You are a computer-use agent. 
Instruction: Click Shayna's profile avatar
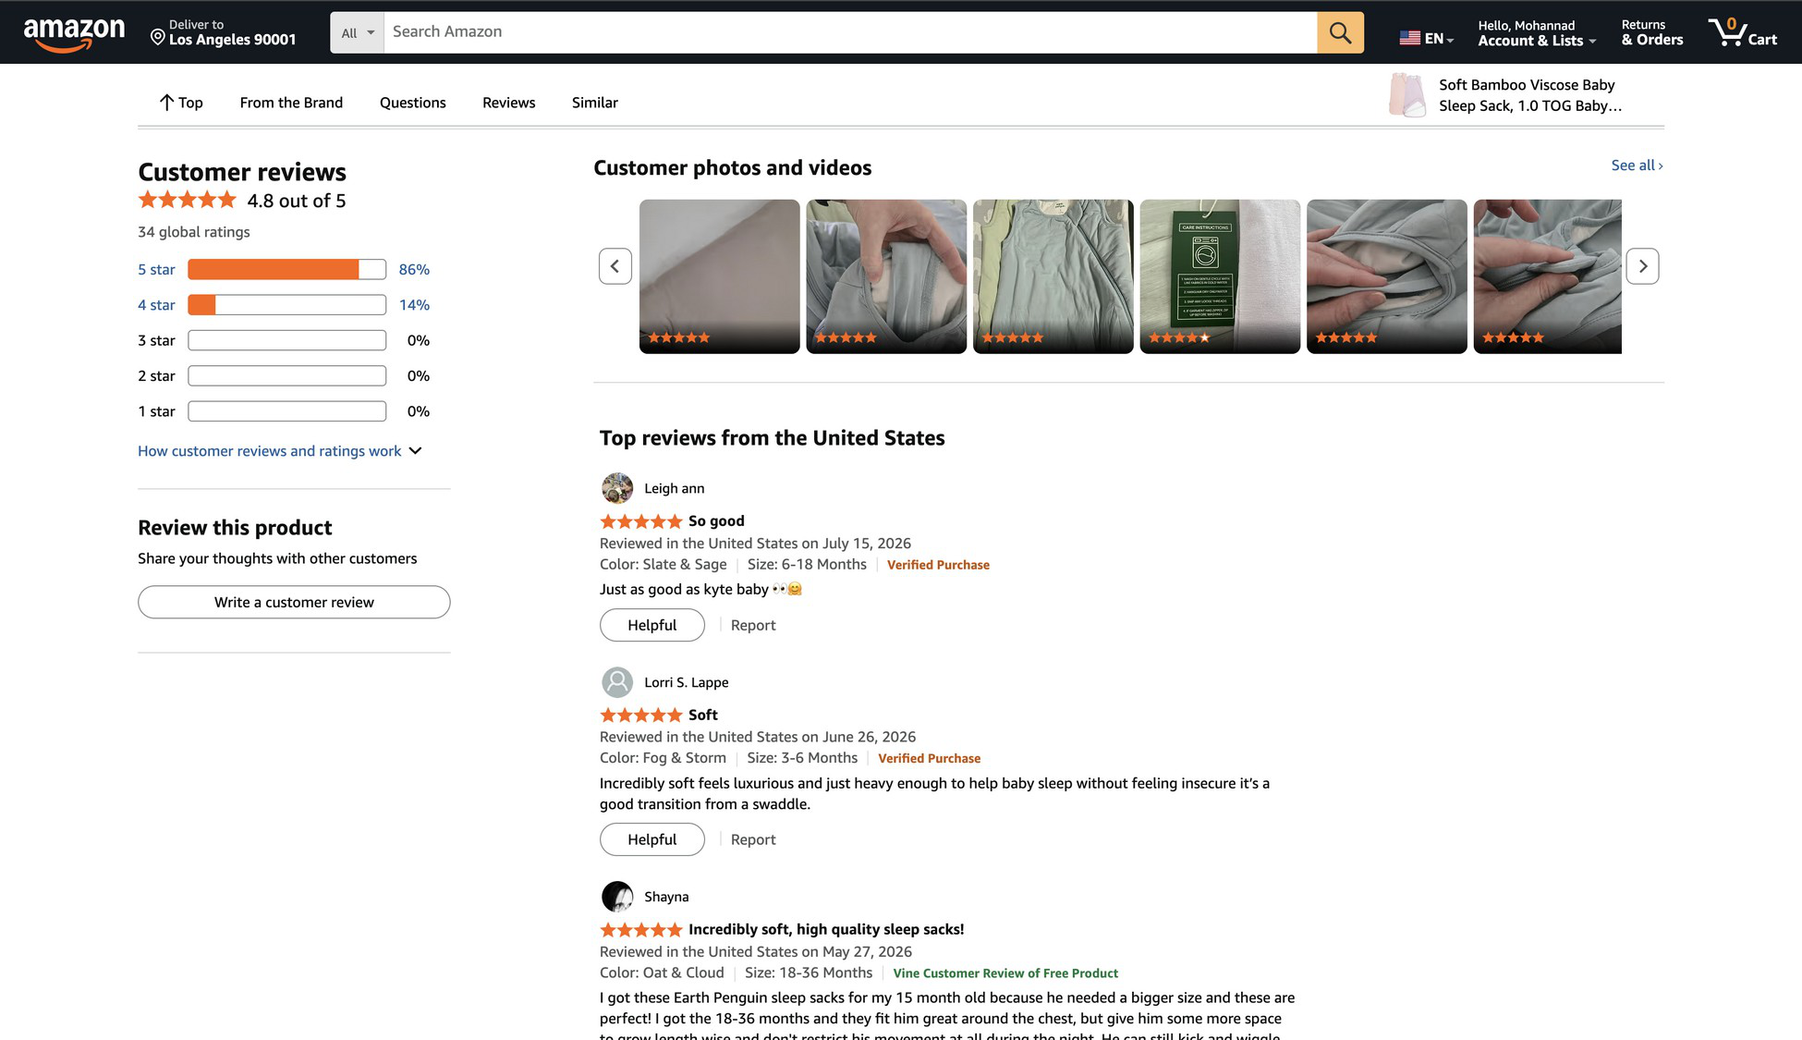click(617, 897)
